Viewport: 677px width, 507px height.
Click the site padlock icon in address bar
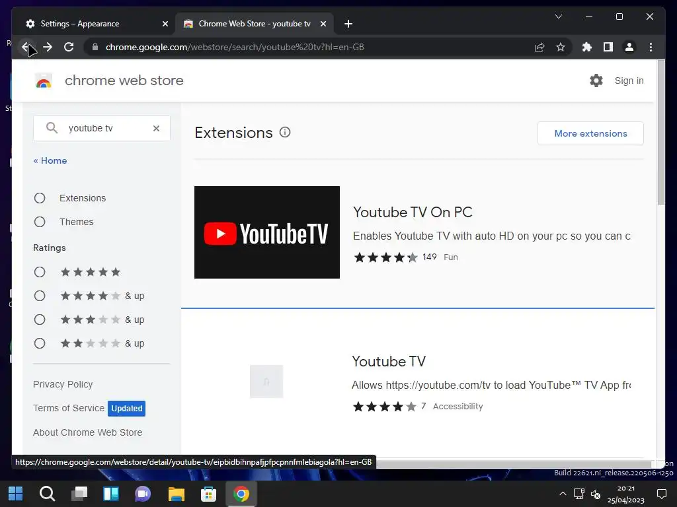(x=95, y=47)
